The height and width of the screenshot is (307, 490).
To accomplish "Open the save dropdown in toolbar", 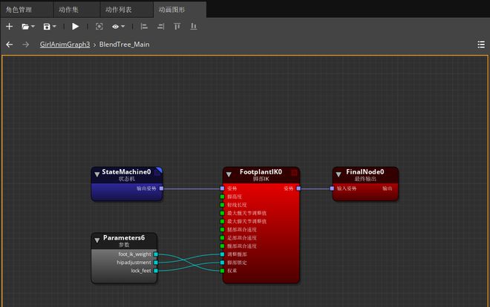I will coord(50,27).
